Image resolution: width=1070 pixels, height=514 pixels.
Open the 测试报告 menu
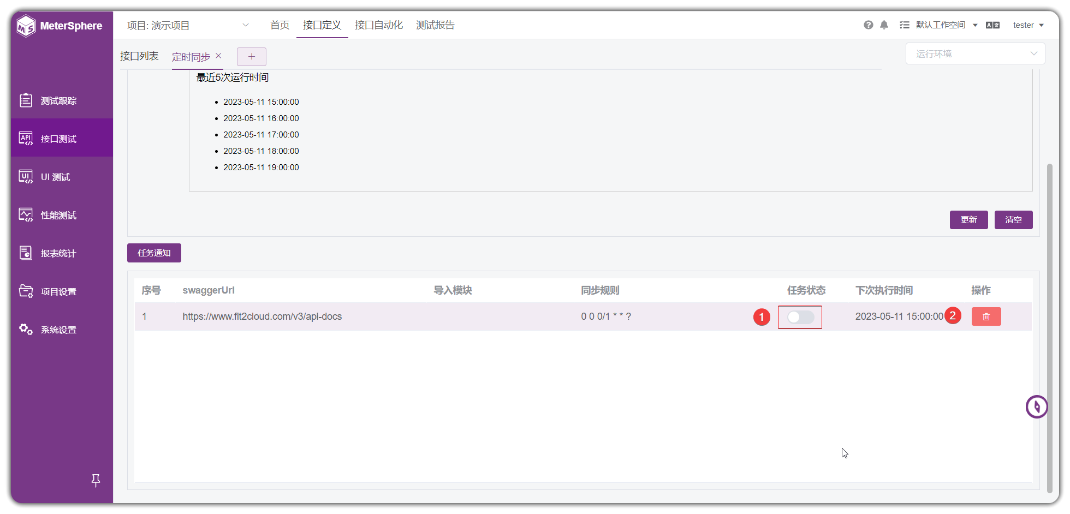click(x=435, y=25)
